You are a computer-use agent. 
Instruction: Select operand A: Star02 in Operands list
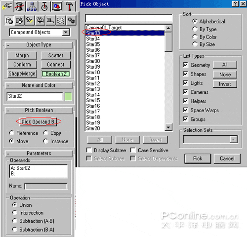tap(20, 168)
